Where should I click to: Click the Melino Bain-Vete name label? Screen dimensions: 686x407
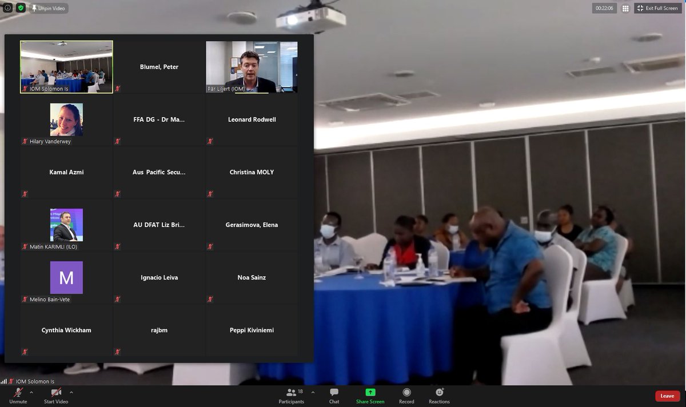[x=50, y=299]
